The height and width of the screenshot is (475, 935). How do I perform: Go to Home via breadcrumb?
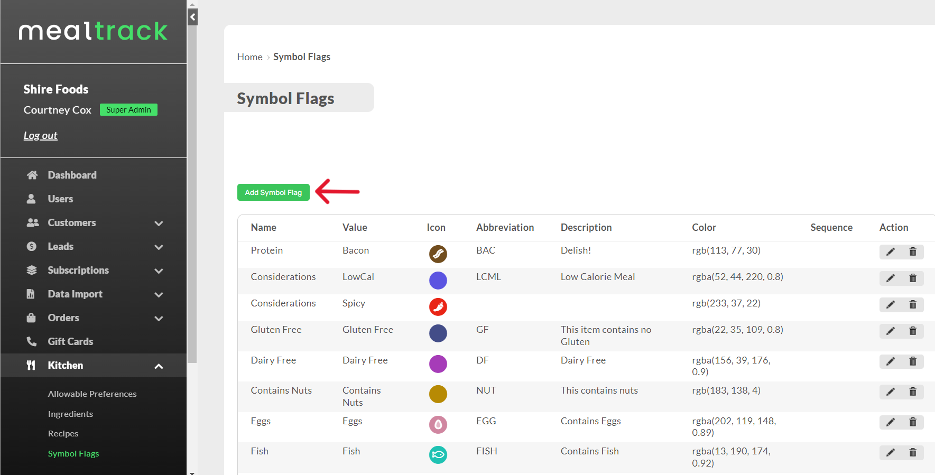pyautogui.click(x=249, y=57)
